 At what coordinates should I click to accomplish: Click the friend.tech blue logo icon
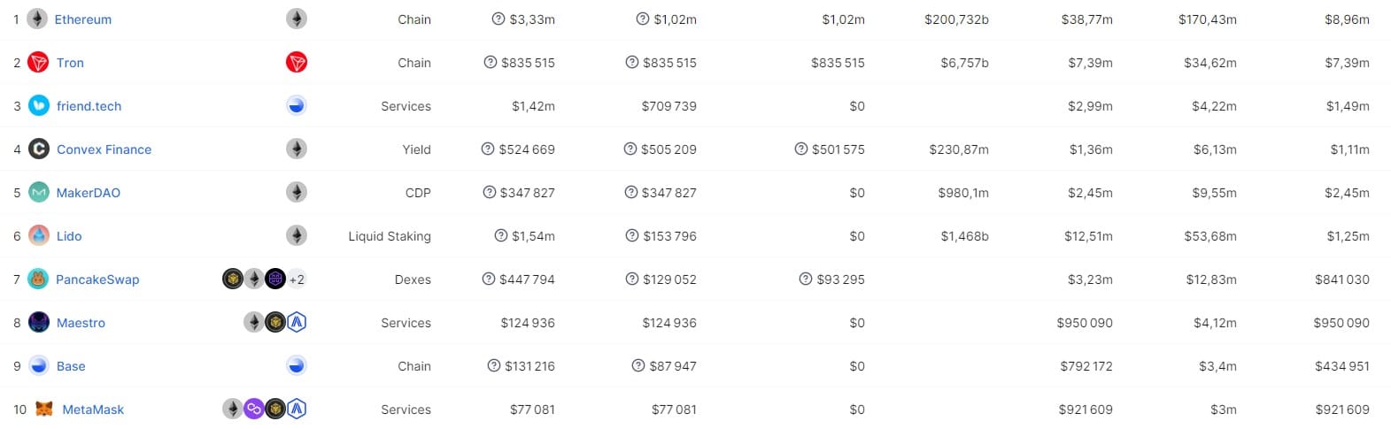point(39,105)
